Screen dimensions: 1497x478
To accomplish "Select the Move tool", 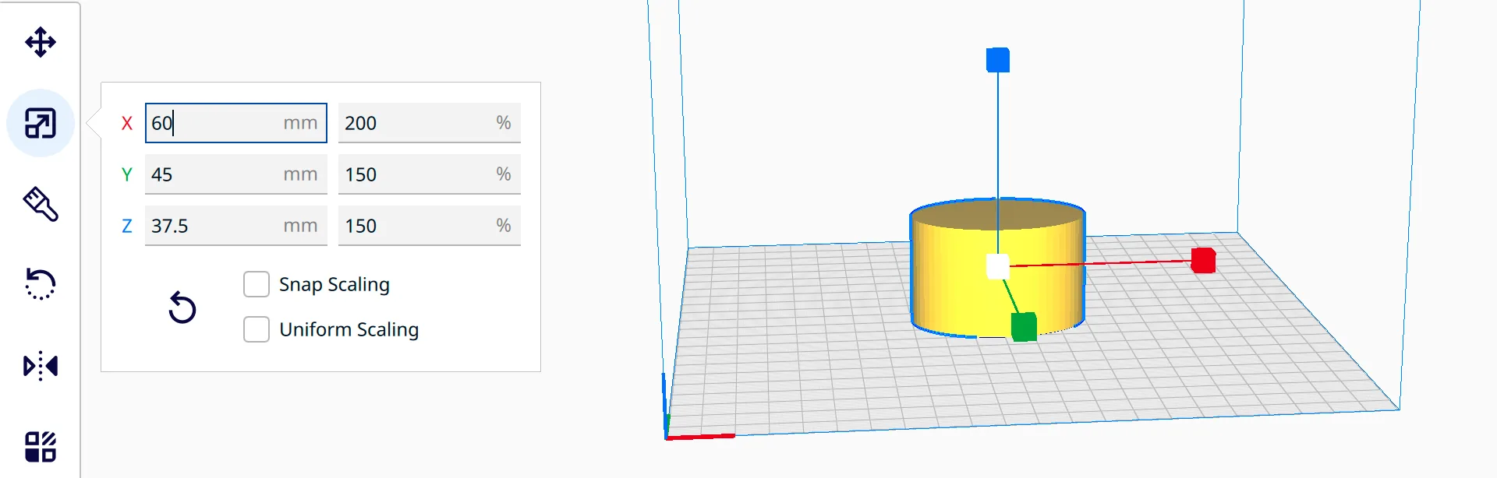I will 41,42.
